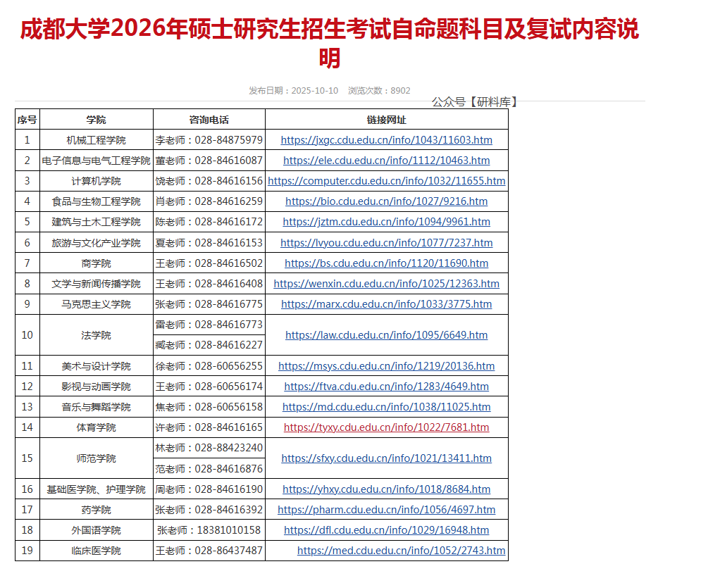Click the dfl.cdu.edu.cn link for 外国语学院
The image size is (701, 564).
pos(386,530)
